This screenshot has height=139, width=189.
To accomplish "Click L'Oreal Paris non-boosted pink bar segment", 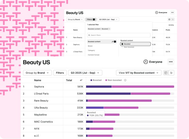I will [150, 93].
